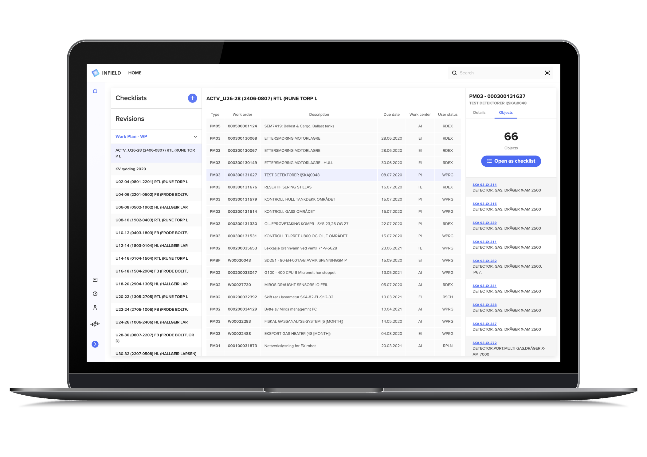Select revision U06-08 (0502-1902) HL
The width and height of the screenshot is (647, 457).
coord(156,207)
